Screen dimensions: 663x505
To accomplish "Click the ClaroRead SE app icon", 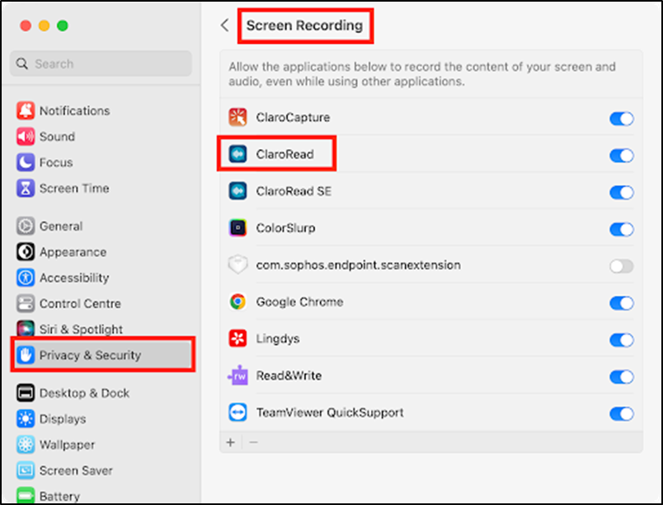I will (237, 191).
